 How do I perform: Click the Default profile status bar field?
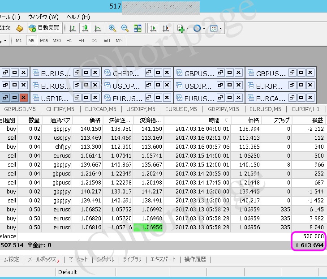tap(86, 272)
